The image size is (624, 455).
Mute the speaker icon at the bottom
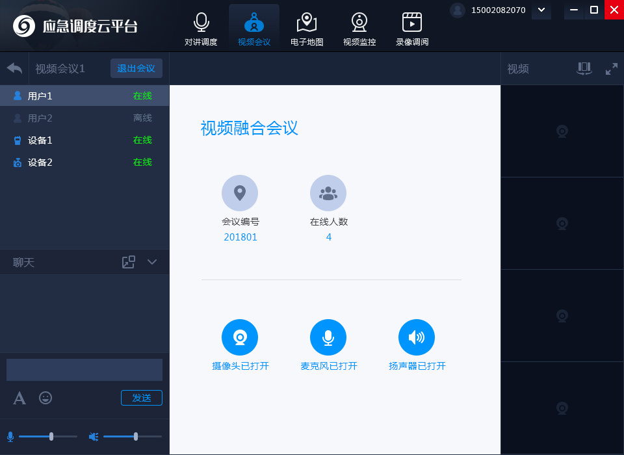pos(94,437)
